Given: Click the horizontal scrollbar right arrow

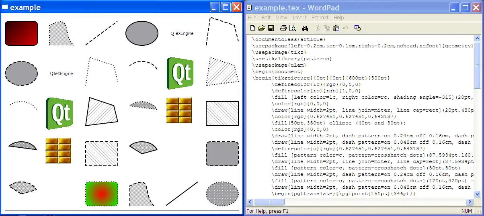Looking at the screenshot, I should point(470,202).
